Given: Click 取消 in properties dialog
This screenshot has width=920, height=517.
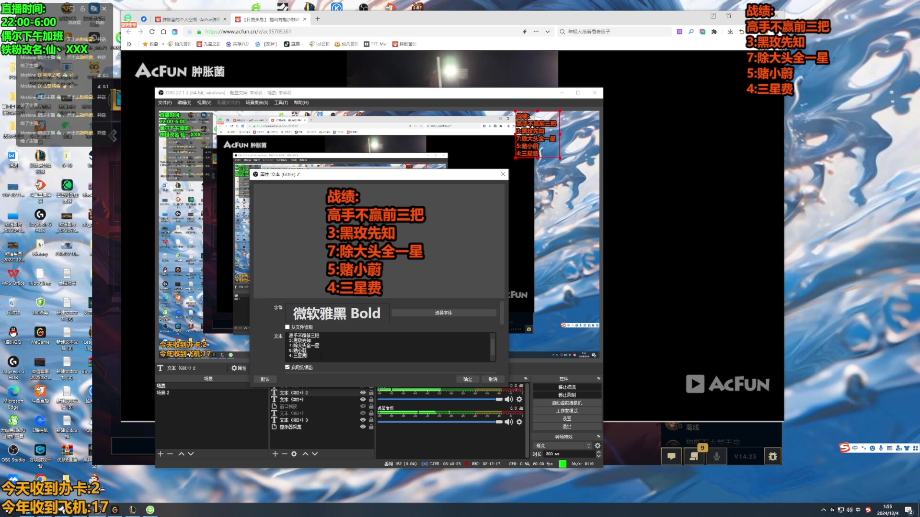Looking at the screenshot, I should tap(493, 379).
